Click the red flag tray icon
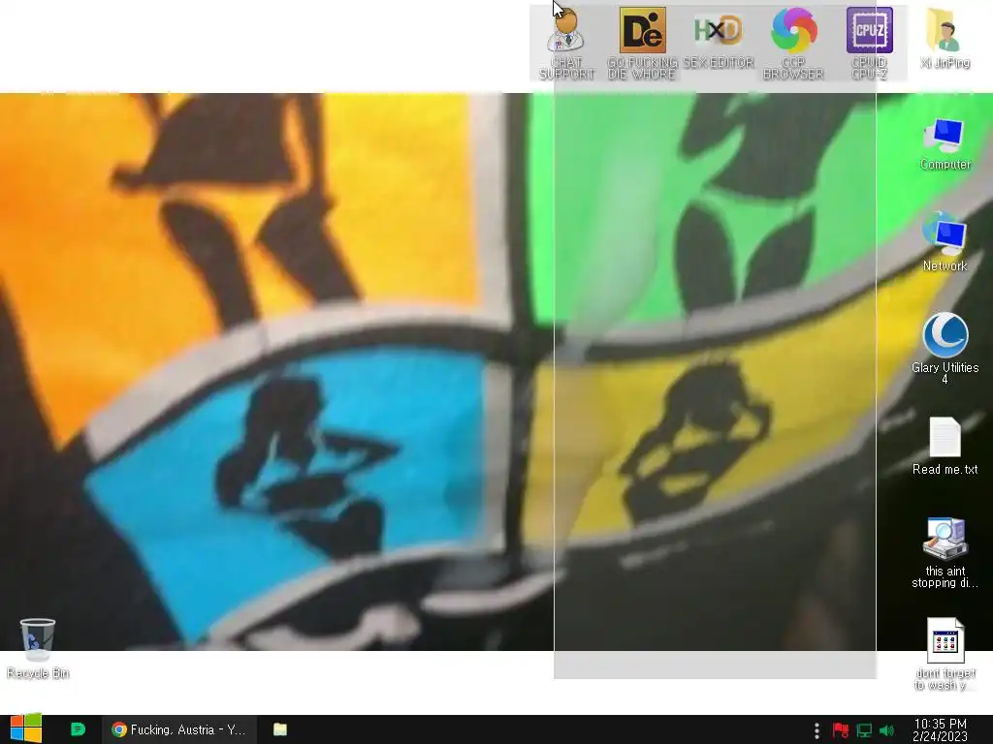 [840, 730]
